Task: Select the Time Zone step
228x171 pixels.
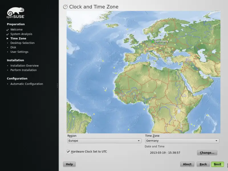Action: click(18, 38)
